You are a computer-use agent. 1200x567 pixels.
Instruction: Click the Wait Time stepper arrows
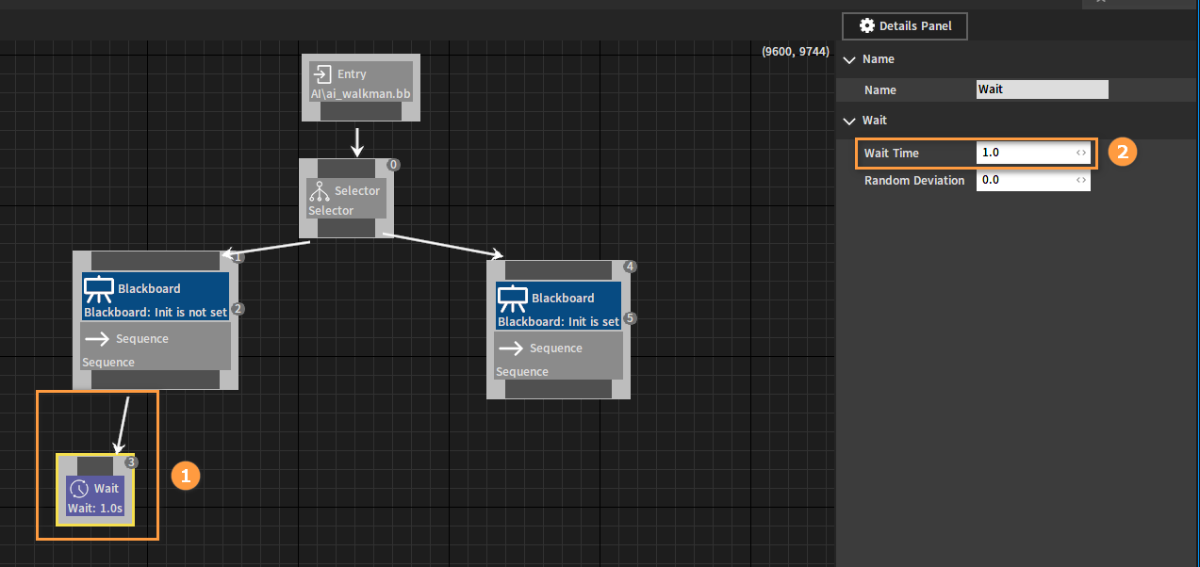click(1081, 153)
